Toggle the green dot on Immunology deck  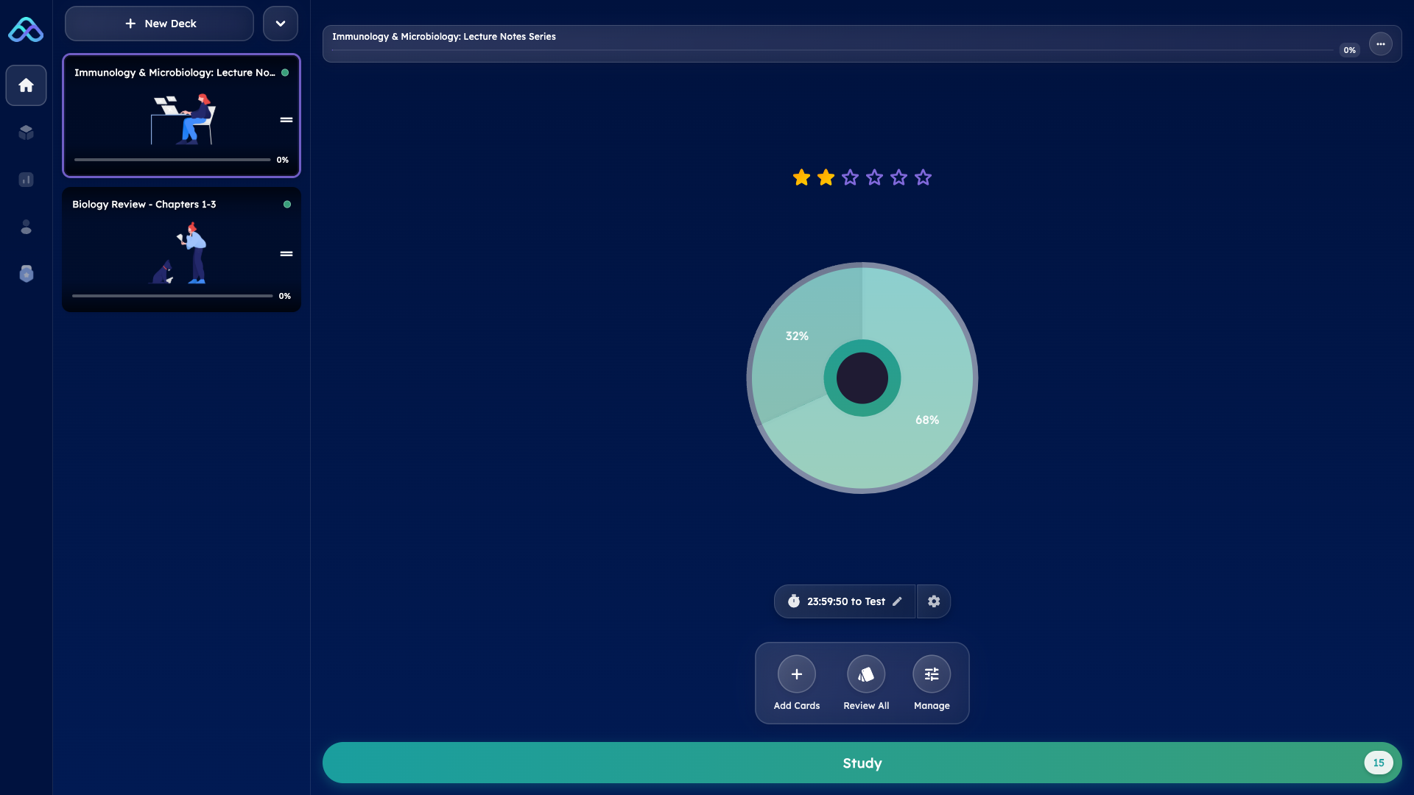[286, 73]
